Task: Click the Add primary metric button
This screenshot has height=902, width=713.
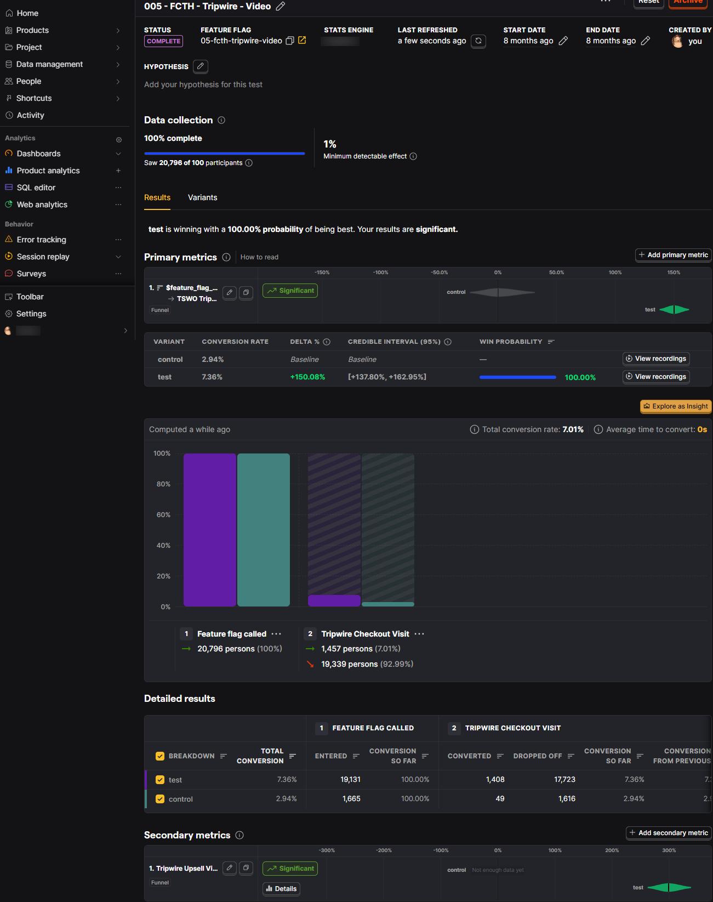Action: click(x=674, y=255)
